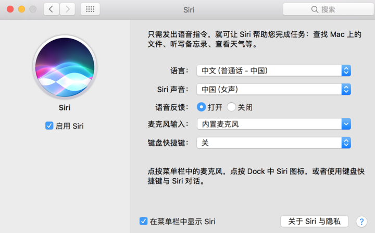Click the 关于 Siri 与隐私 button
This screenshot has height=233, width=375.
314,221
